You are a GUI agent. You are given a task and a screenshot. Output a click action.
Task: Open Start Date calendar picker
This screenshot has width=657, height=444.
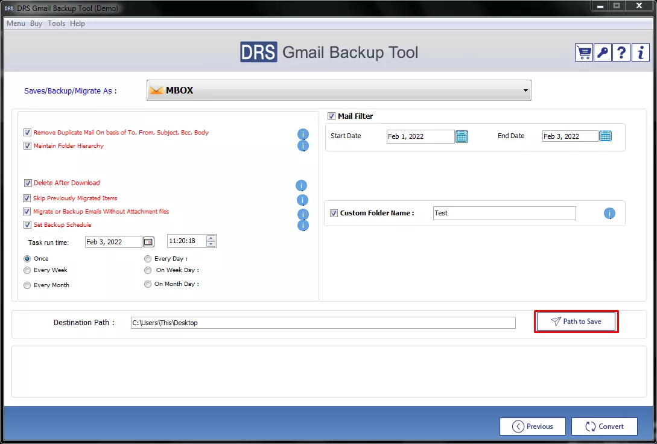tap(462, 136)
